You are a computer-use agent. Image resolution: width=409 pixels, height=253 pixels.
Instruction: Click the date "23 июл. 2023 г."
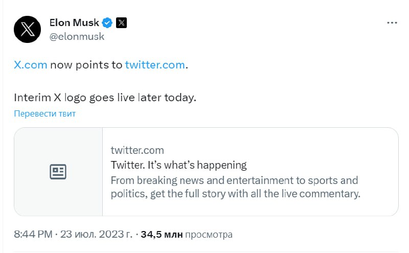pyautogui.click(x=96, y=235)
